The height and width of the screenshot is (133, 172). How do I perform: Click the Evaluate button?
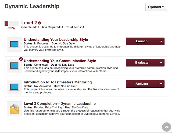pos(142,63)
